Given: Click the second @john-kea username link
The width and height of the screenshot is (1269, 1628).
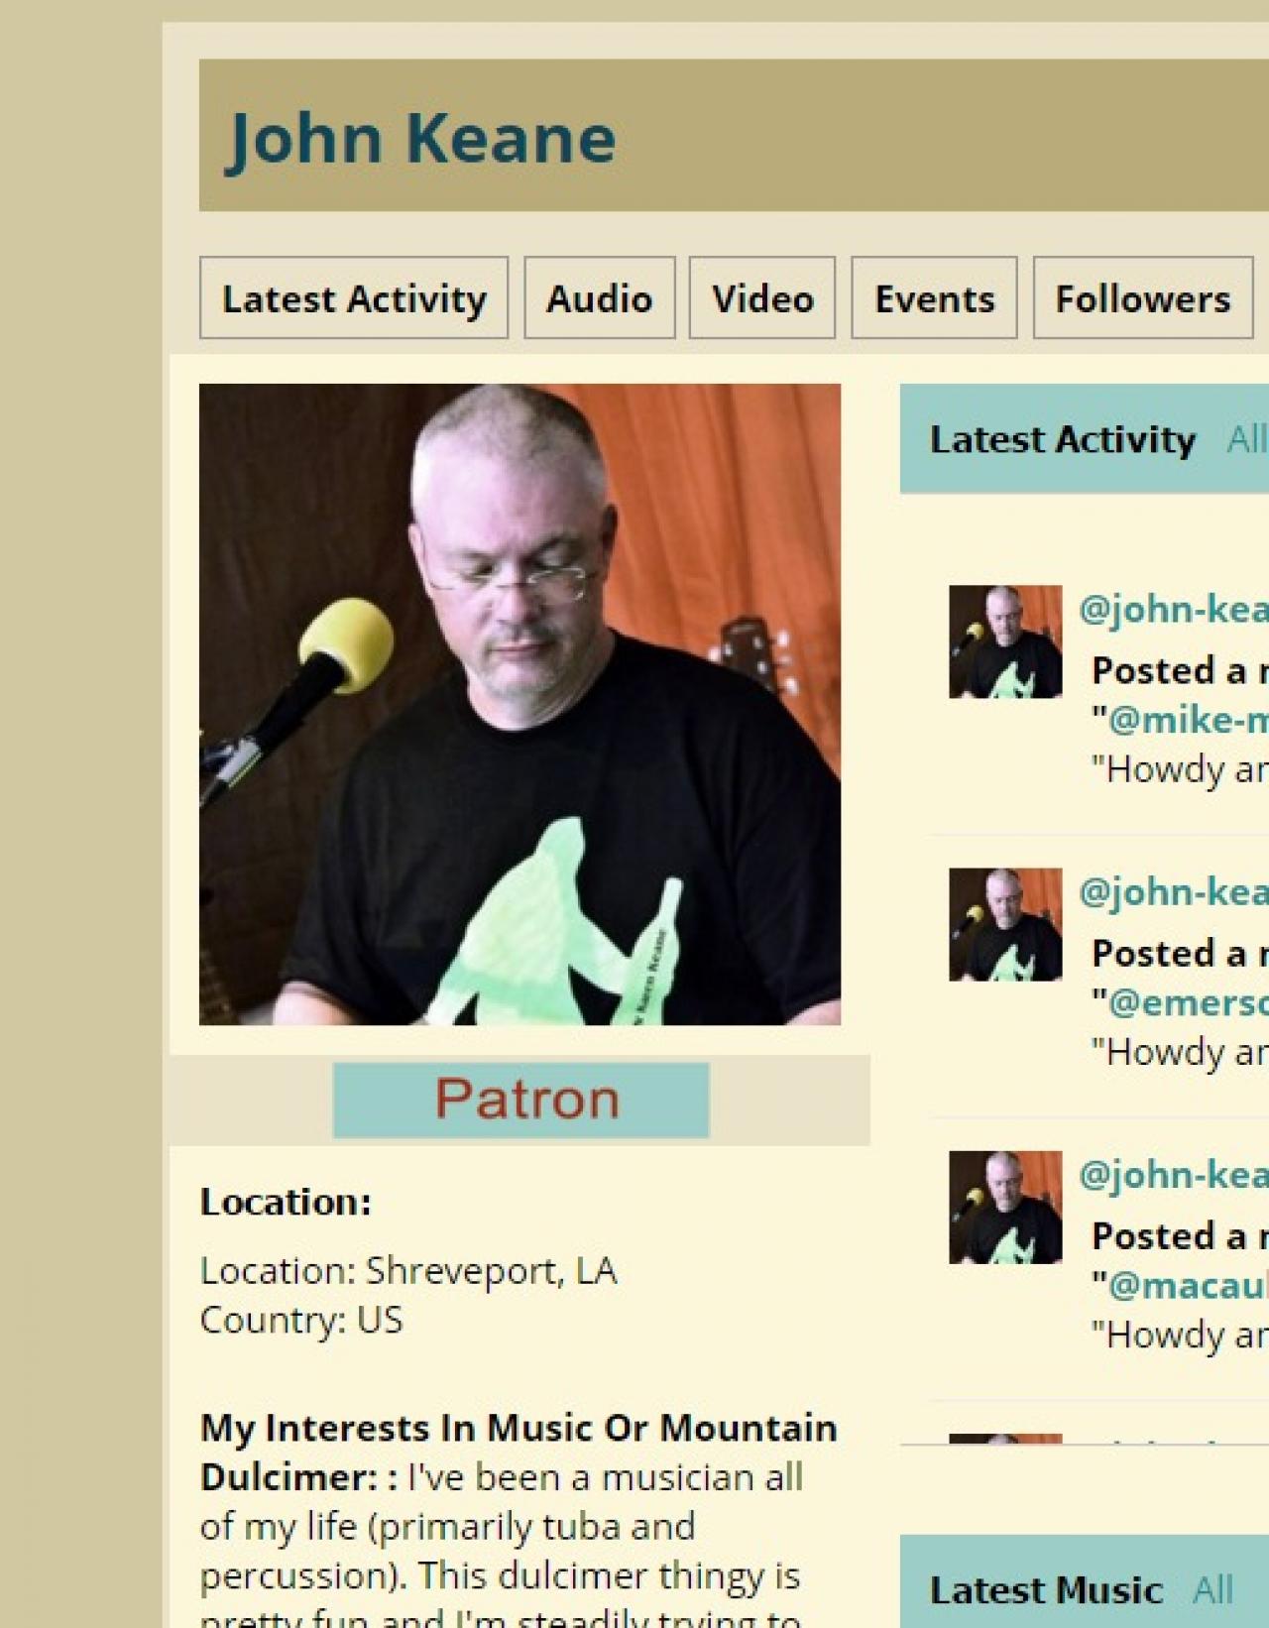Looking at the screenshot, I should (1174, 891).
